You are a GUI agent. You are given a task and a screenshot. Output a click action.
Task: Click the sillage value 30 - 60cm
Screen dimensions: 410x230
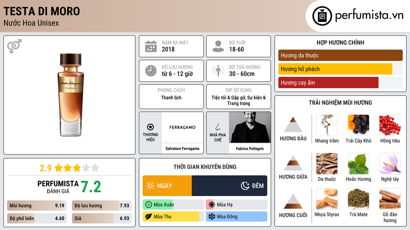[x=241, y=74]
